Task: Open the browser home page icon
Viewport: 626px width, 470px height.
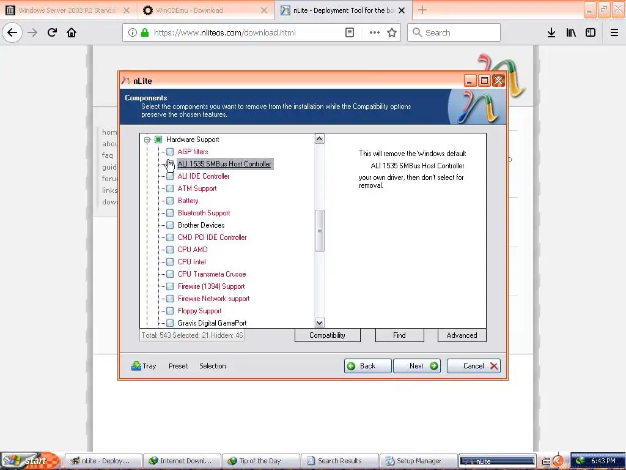Action: (x=72, y=32)
